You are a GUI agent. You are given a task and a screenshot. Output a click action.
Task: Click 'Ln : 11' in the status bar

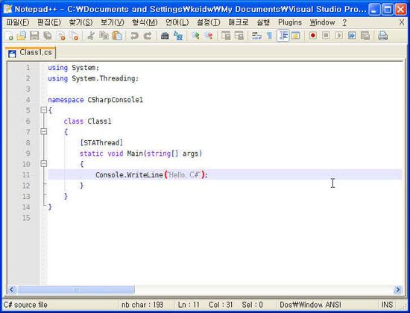pyautogui.click(x=189, y=305)
